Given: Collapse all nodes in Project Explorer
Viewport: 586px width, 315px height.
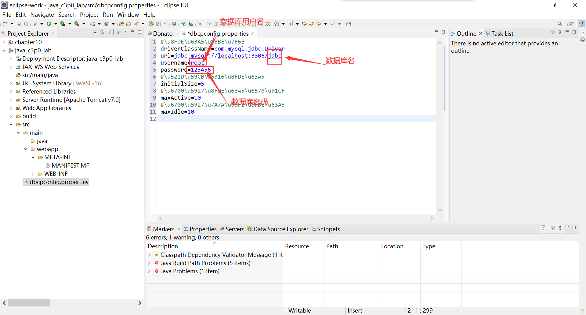Looking at the screenshot, I should (95, 32).
